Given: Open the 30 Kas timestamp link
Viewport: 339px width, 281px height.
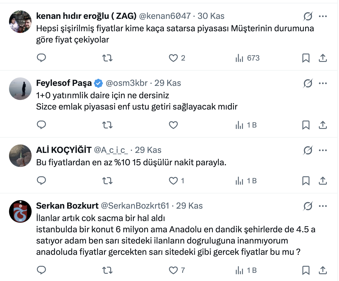Looking at the screenshot, I should (211, 16).
